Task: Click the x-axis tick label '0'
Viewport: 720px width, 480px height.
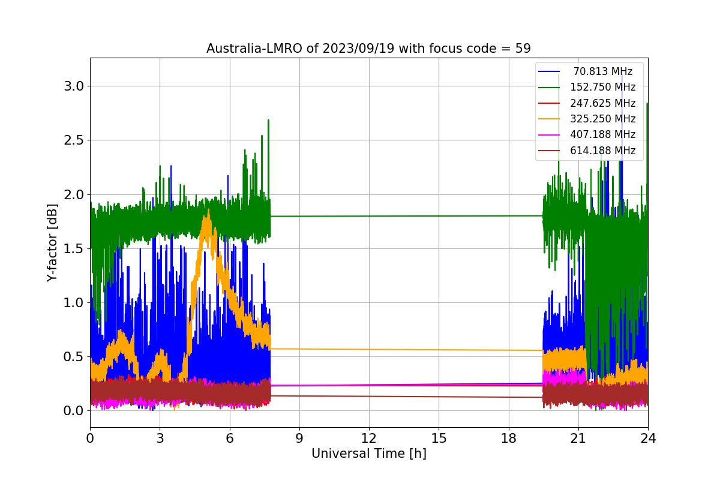Action: (x=90, y=439)
